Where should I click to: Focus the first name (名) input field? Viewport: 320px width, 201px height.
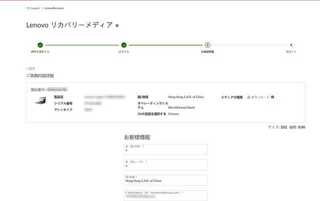[166, 149]
